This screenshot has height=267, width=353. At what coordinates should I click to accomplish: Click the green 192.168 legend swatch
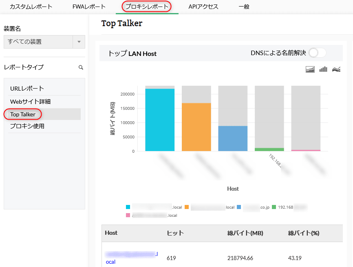pyautogui.click(x=274, y=207)
